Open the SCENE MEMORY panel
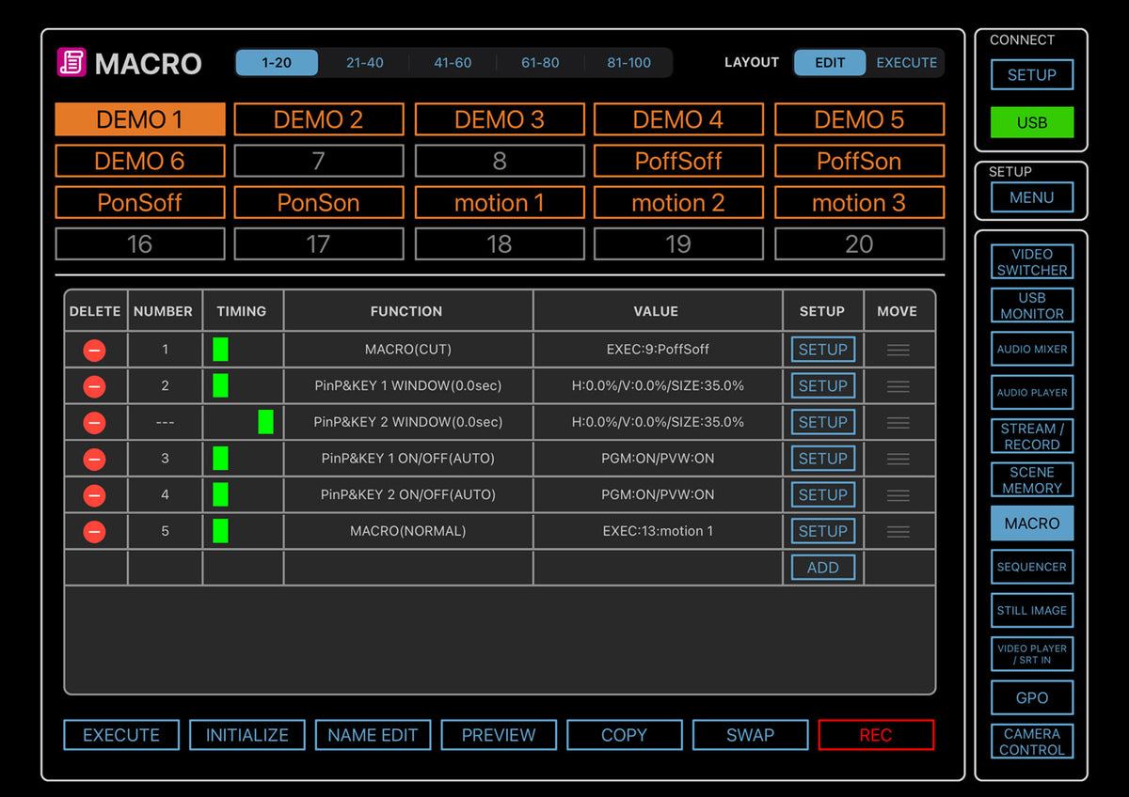This screenshot has width=1129, height=797. coord(1031,479)
